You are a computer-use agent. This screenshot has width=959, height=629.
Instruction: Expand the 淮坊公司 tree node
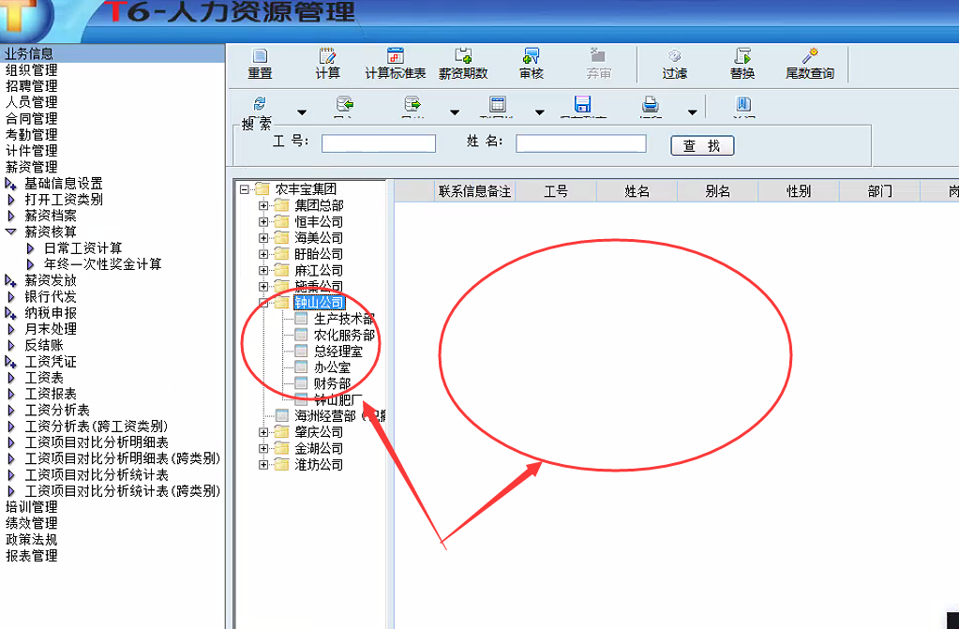coord(263,465)
